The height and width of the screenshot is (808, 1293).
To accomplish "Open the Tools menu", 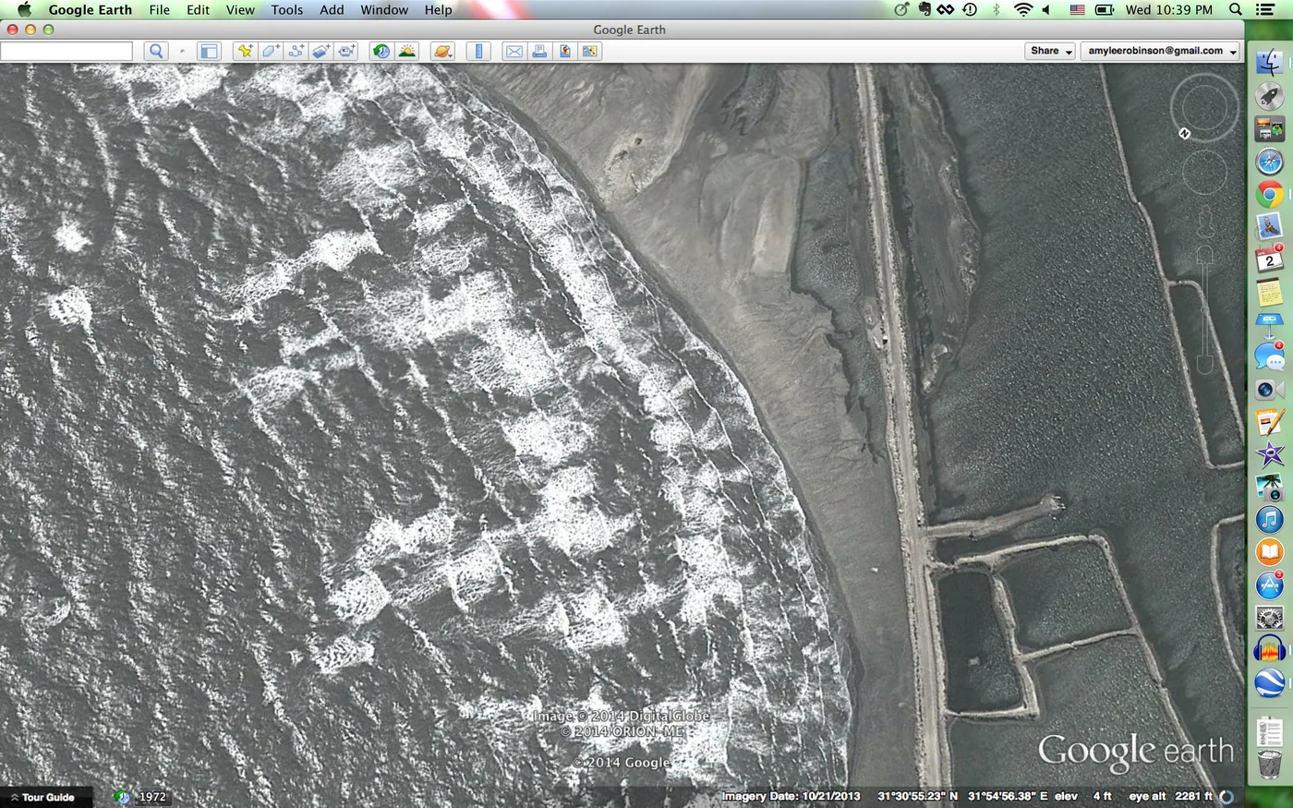I will (x=286, y=9).
